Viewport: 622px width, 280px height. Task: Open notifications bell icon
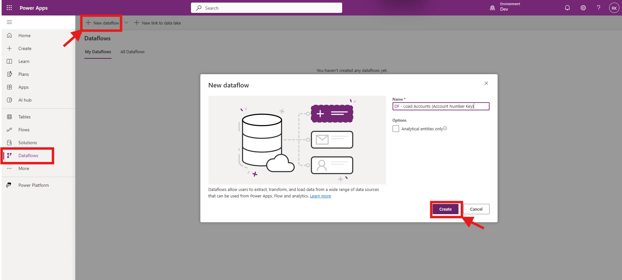click(567, 8)
